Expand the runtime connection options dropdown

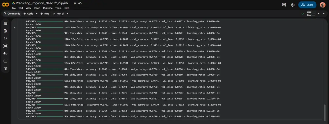point(318,13)
